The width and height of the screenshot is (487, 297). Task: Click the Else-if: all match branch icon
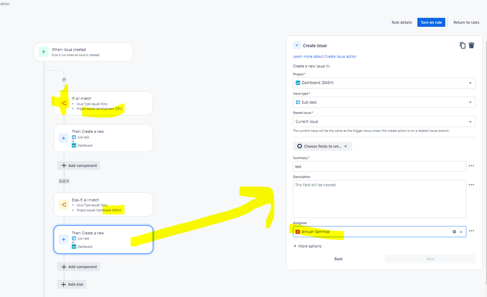point(64,204)
